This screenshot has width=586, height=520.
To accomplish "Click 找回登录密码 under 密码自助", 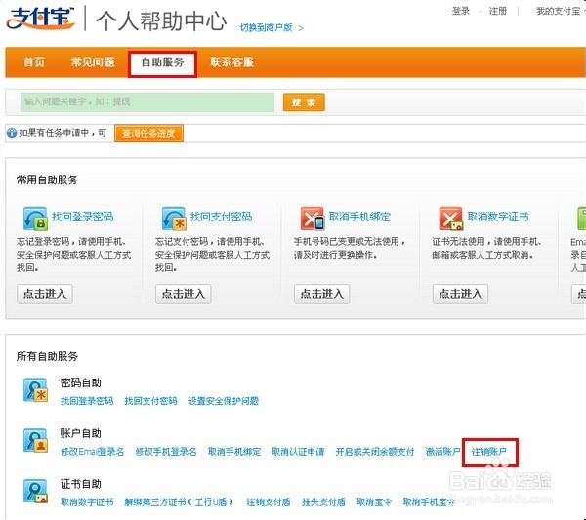I will (x=87, y=401).
